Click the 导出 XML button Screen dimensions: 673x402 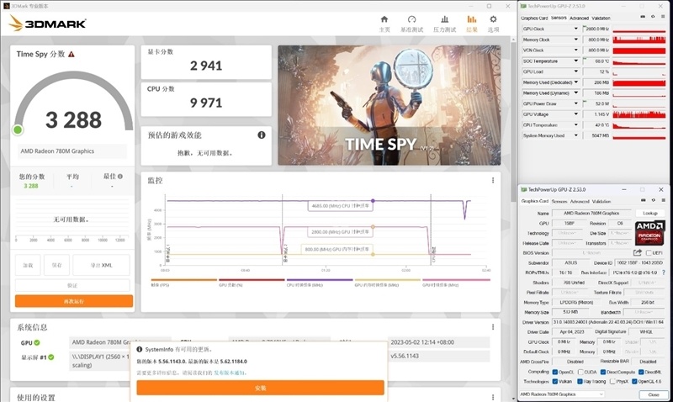[x=101, y=265]
